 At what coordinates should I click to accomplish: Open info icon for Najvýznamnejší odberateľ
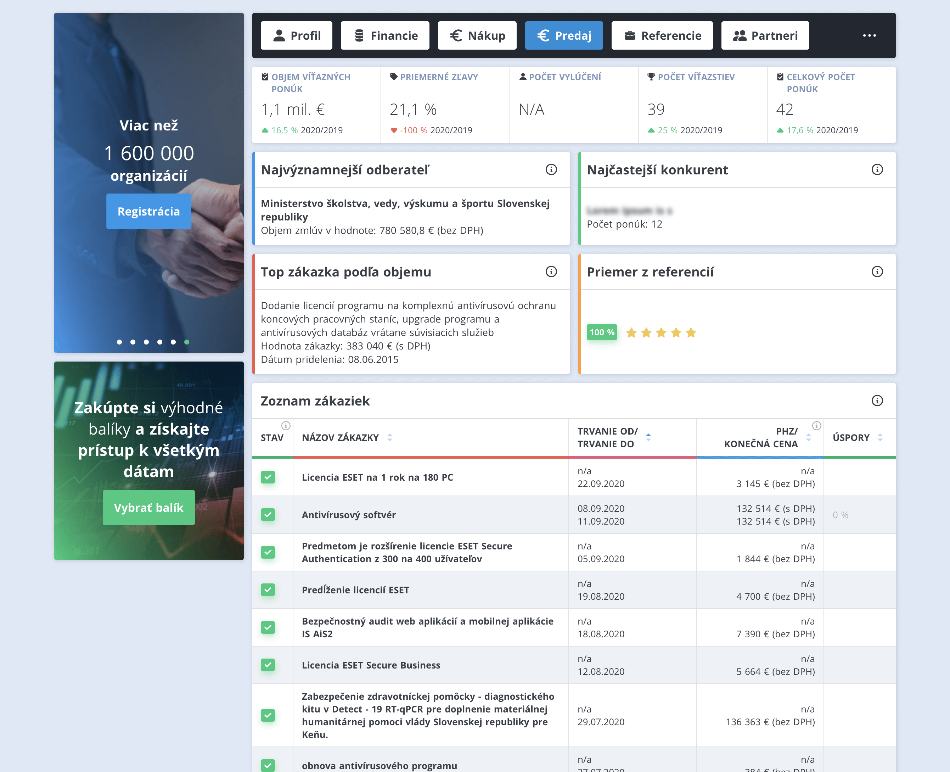[551, 169]
